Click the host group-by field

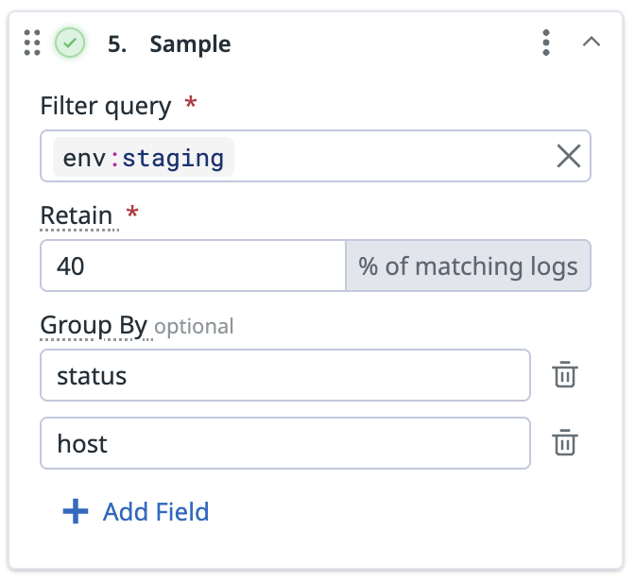pyautogui.click(x=285, y=443)
